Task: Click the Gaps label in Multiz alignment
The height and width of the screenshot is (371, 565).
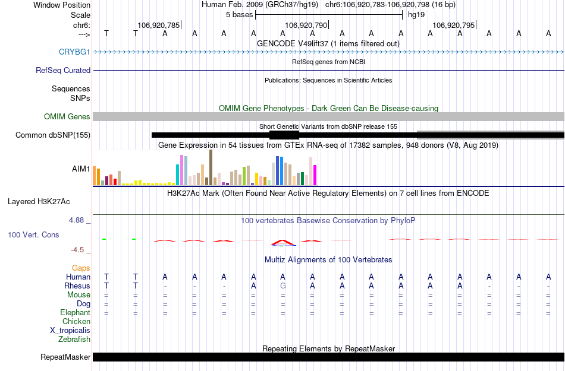Action: [81, 268]
